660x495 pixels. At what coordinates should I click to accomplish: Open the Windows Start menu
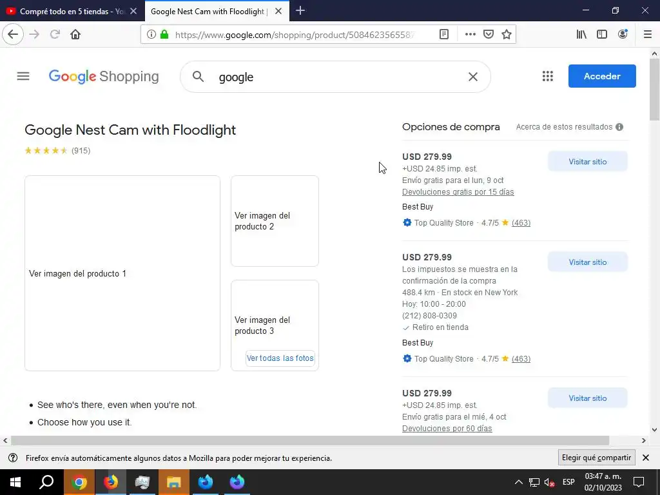pyautogui.click(x=15, y=482)
